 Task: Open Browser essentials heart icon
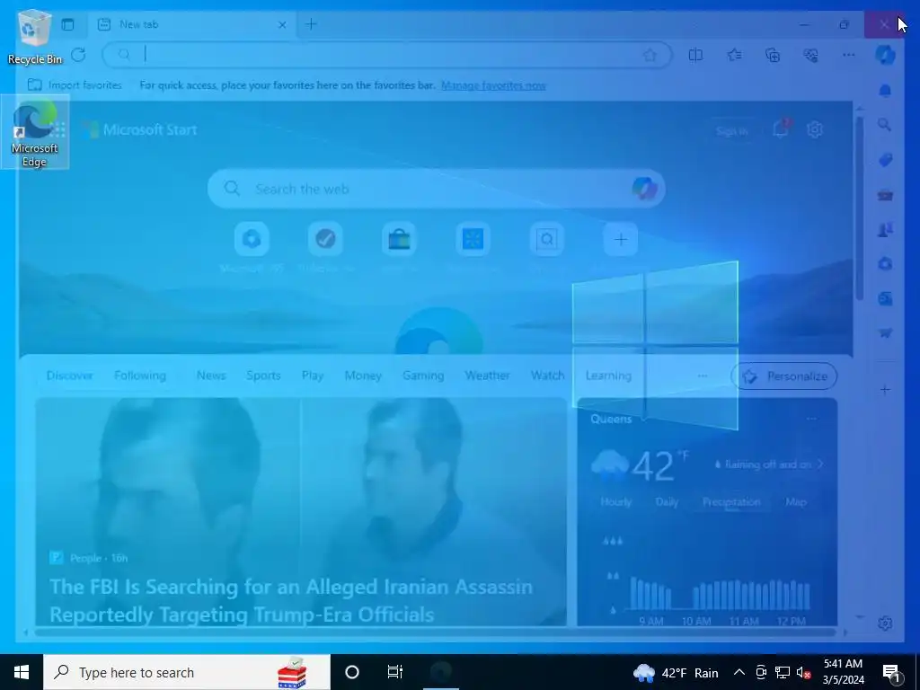pos(810,55)
